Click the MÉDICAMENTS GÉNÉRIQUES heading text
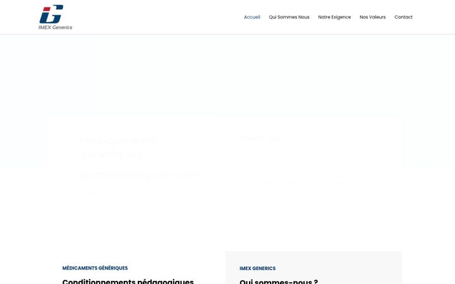The height and width of the screenshot is (284, 455). (x=95, y=268)
